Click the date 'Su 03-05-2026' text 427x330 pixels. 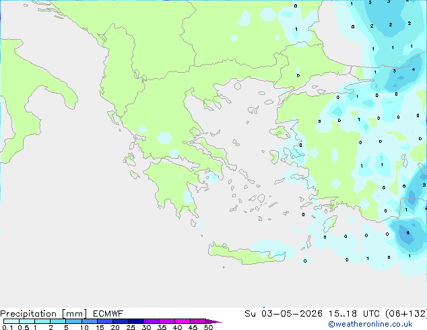tap(284, 313)
